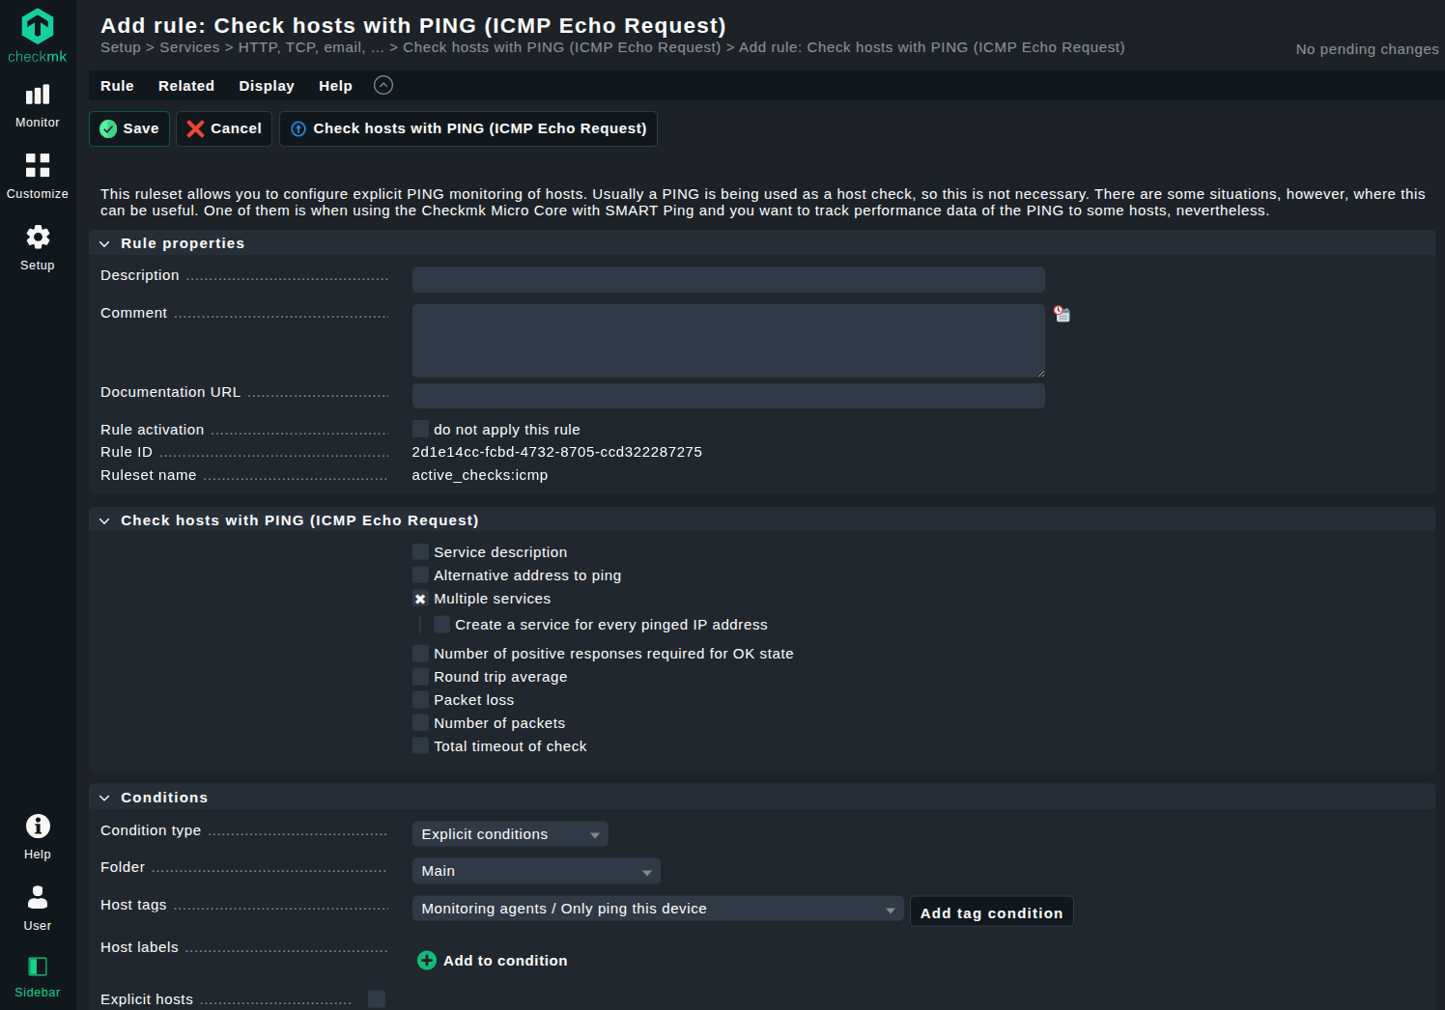Go to Check hosts with PING ruleset button
Screen dimensions: 1445x1010
tap(468, 128)
